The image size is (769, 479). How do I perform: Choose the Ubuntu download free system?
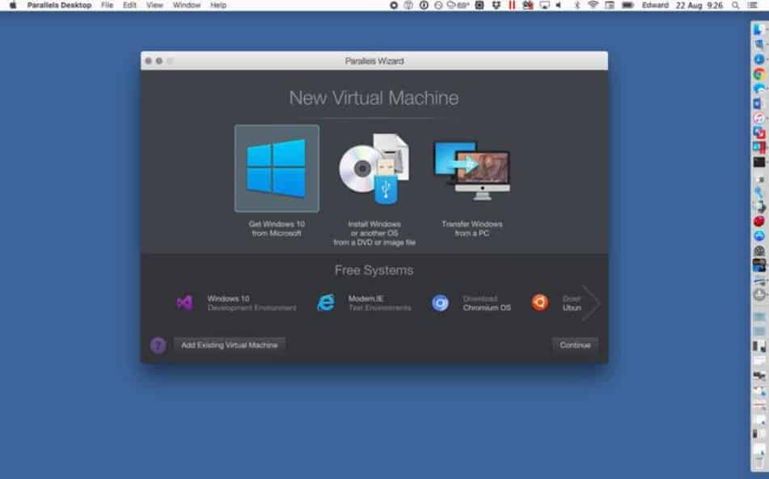point(556,303)
